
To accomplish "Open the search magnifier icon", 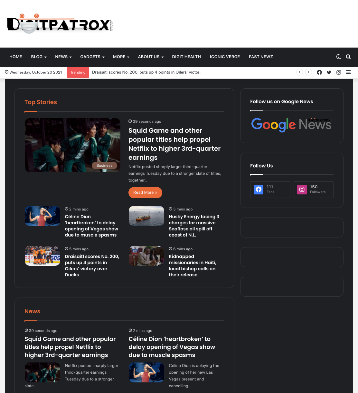I will (348, 57).
